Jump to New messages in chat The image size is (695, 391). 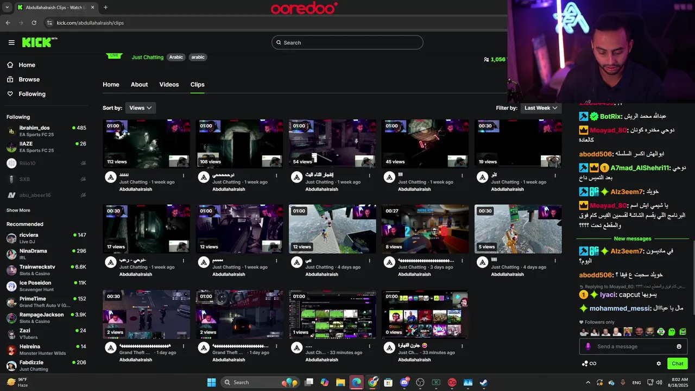633,239
